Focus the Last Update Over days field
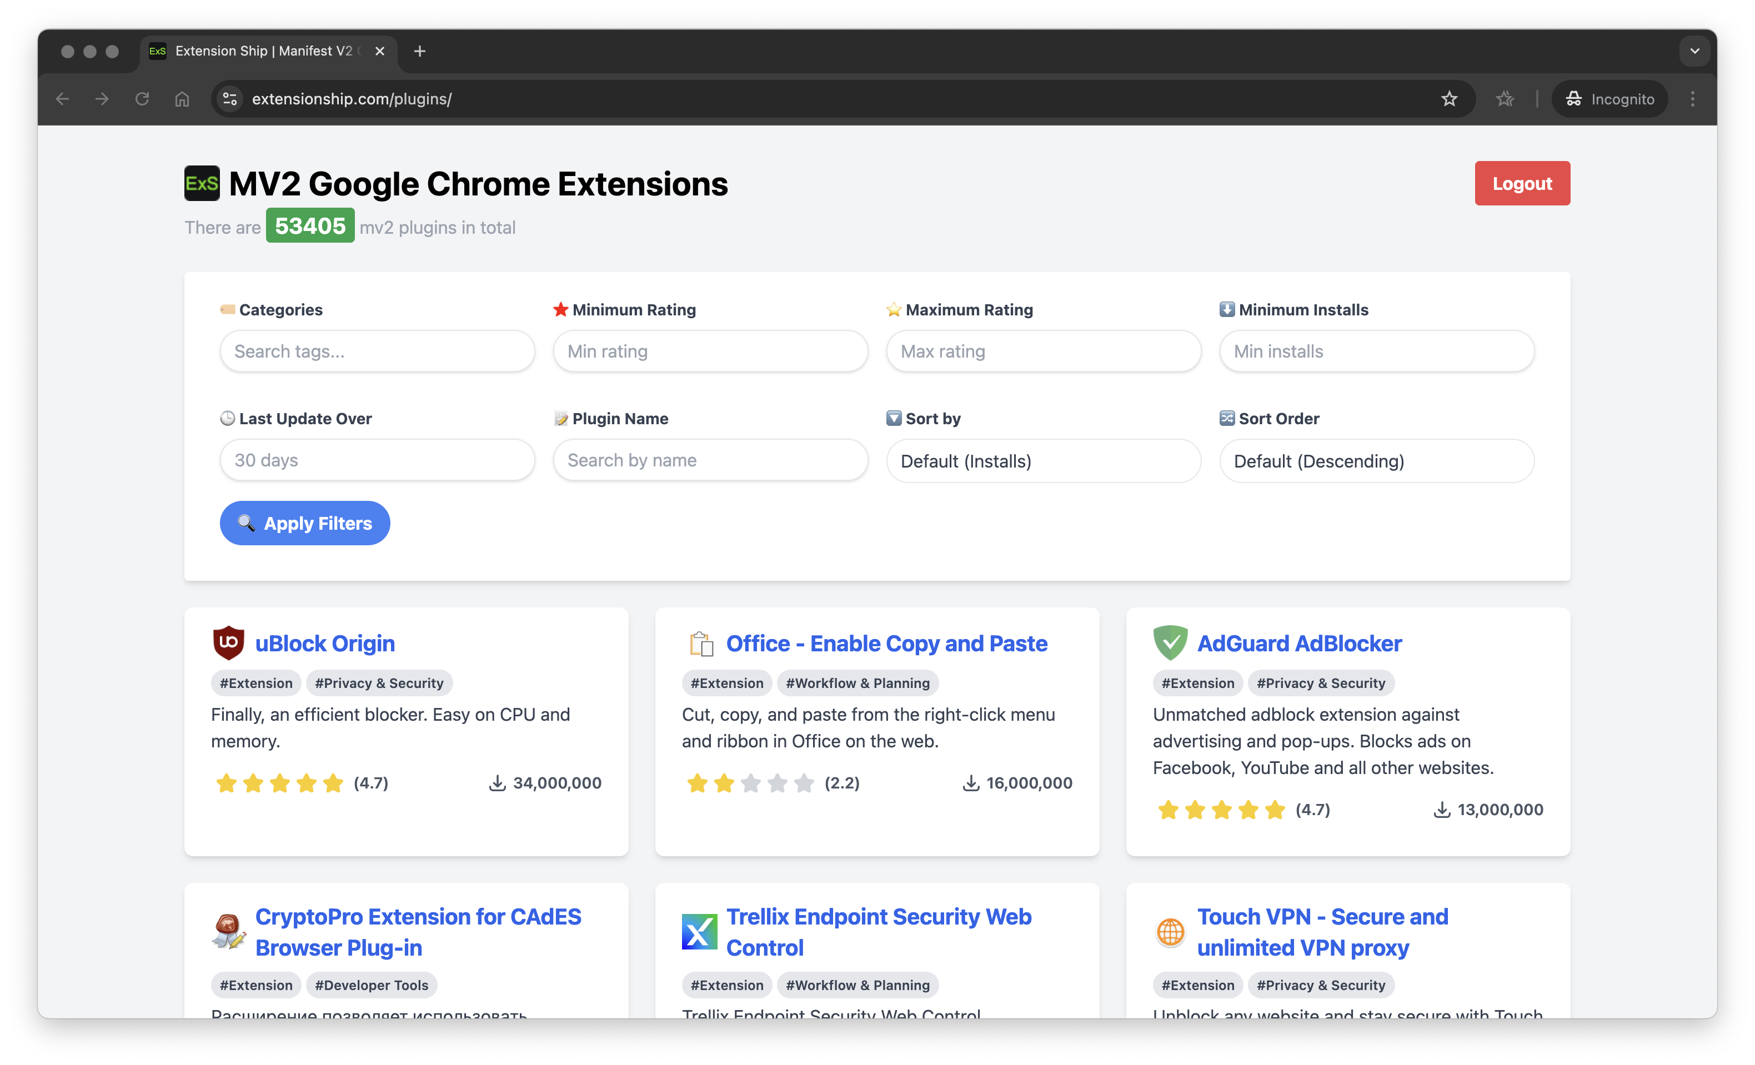The height and width of the screenshot is (1065, 1755). coord(378,460)
